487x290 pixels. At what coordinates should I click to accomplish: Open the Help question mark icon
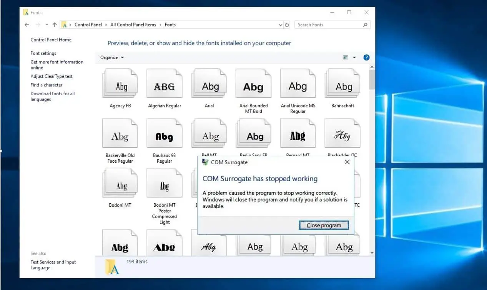click(366, 58)
